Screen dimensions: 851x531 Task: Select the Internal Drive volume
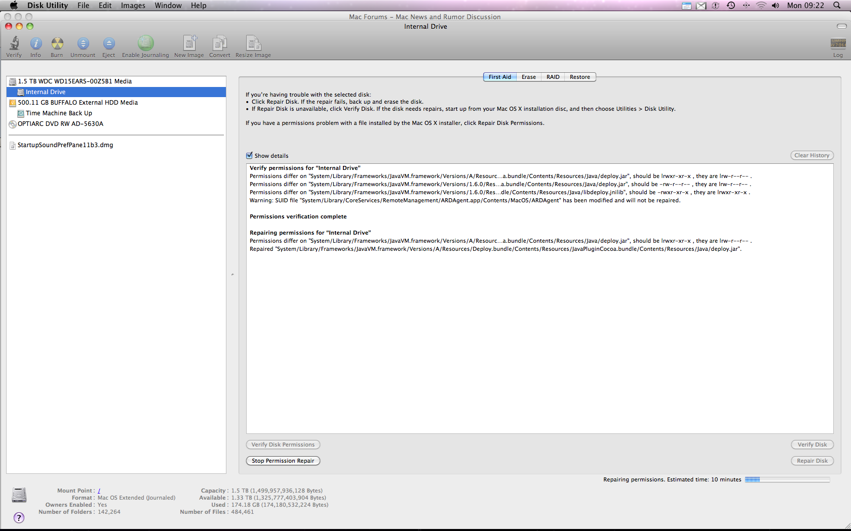117,92
